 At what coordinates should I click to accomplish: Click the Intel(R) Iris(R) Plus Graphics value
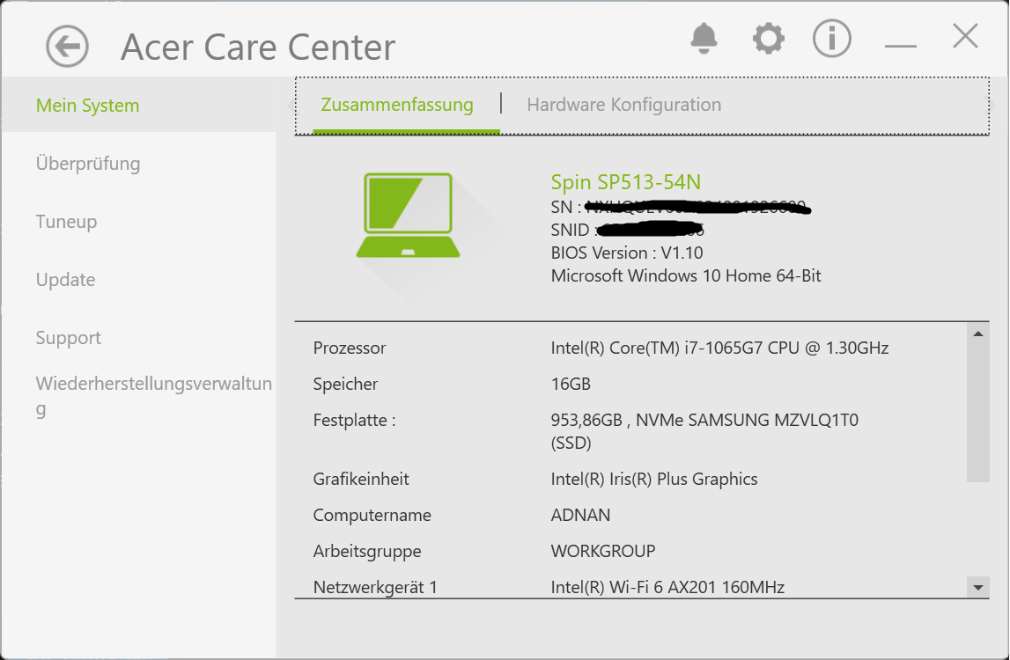point(653,479)
